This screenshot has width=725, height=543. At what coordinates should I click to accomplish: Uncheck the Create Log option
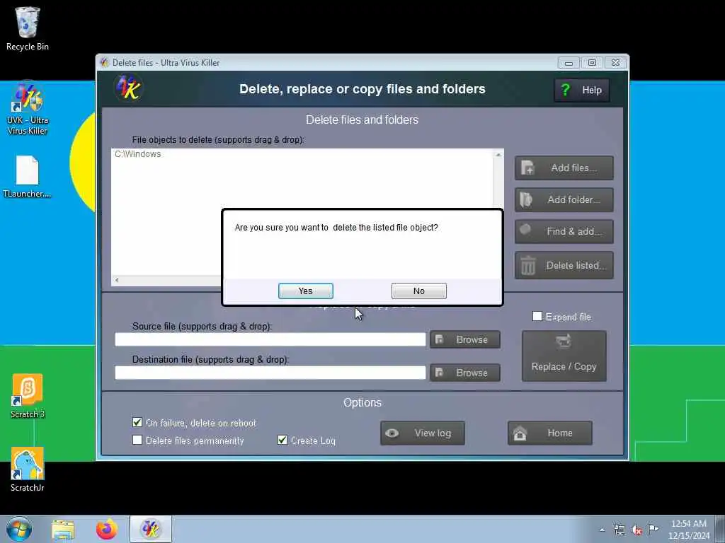click(x=282, y=440)
